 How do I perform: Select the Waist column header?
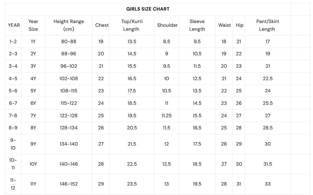pyautogui.click(x=225, y=25)
